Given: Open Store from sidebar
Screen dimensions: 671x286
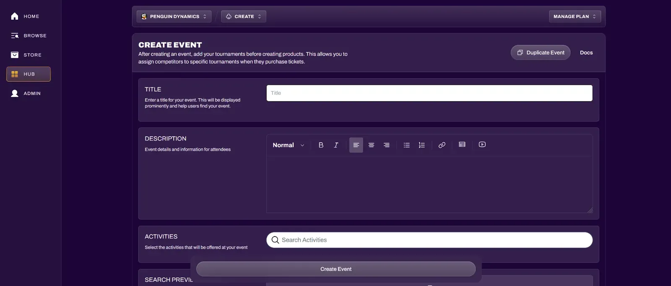Looking at the screenshot, I should (x=29, y=55).
